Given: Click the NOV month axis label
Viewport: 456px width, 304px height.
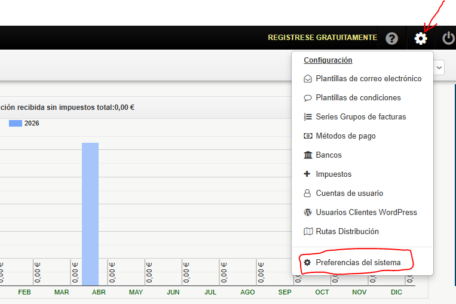Looking at the screenshot, I should point(359,292).
